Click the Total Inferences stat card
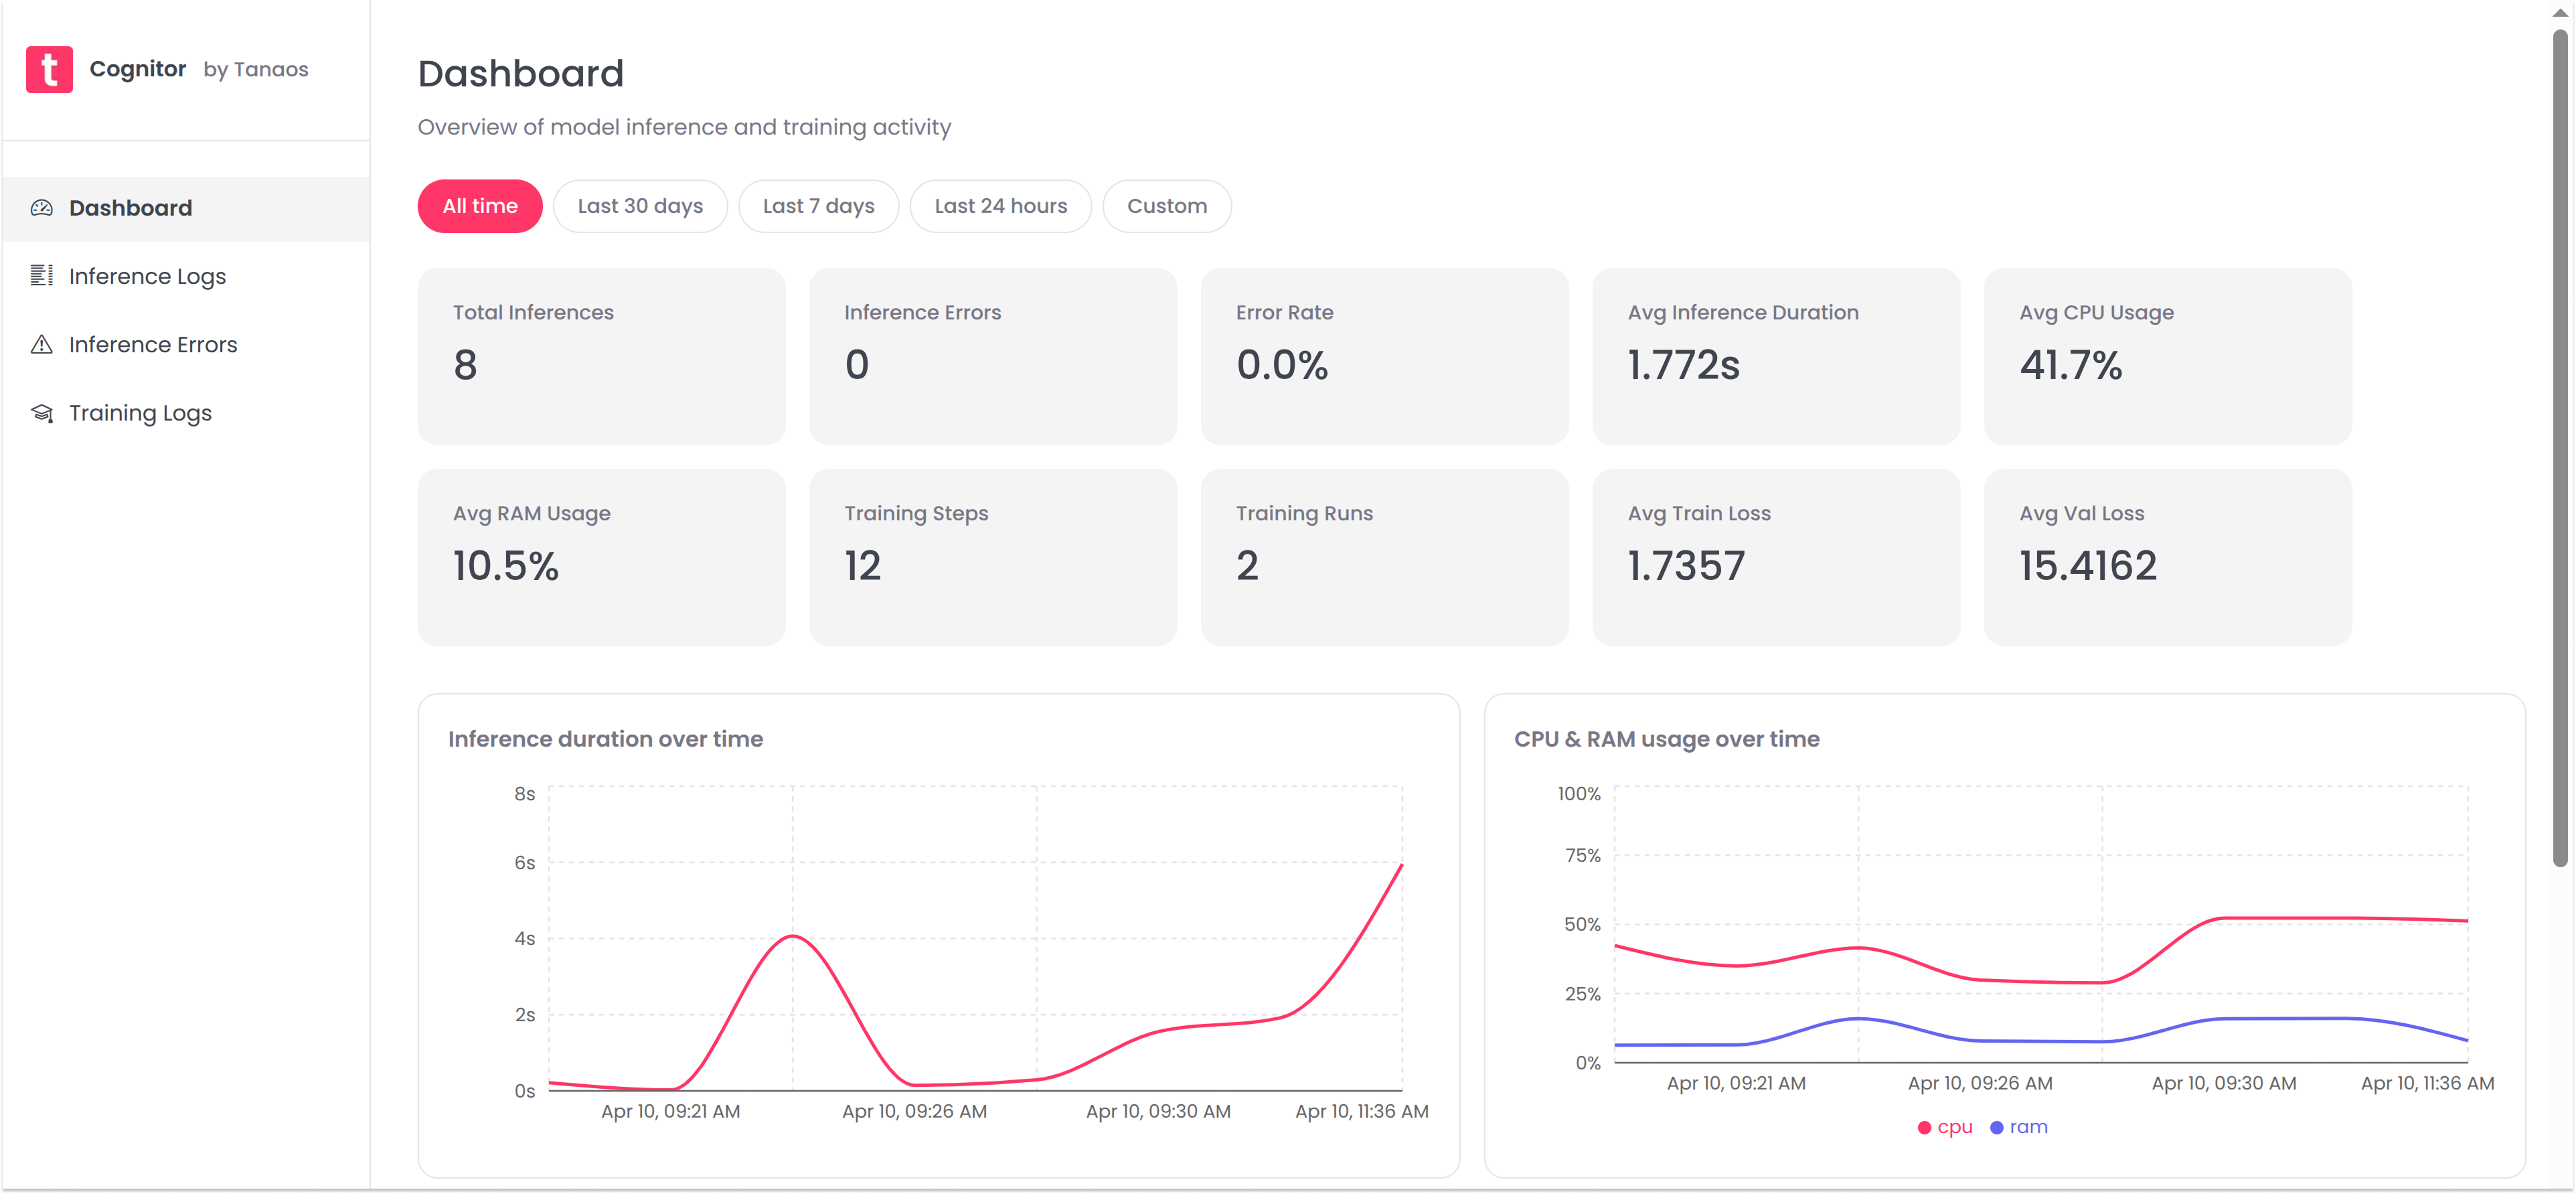 click(x=601, y=356)
